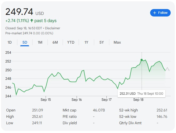176x133 pixels.
Task: Click the Sep 16 date label
Action: click(77, 100)
